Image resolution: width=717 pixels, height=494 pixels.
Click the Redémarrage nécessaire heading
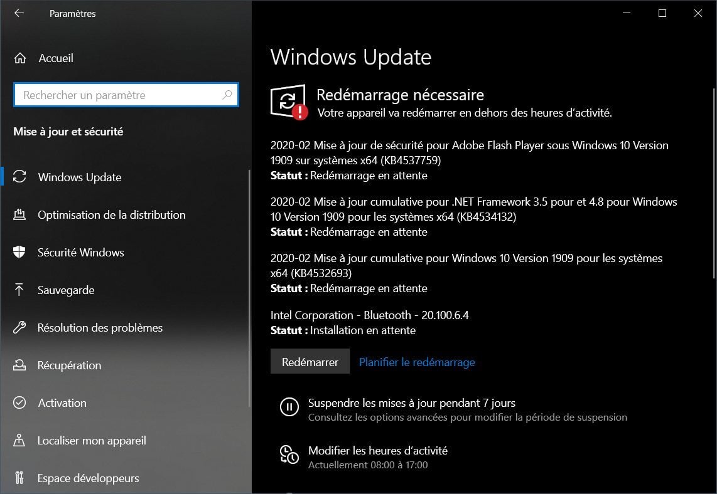tap(400, 95)
